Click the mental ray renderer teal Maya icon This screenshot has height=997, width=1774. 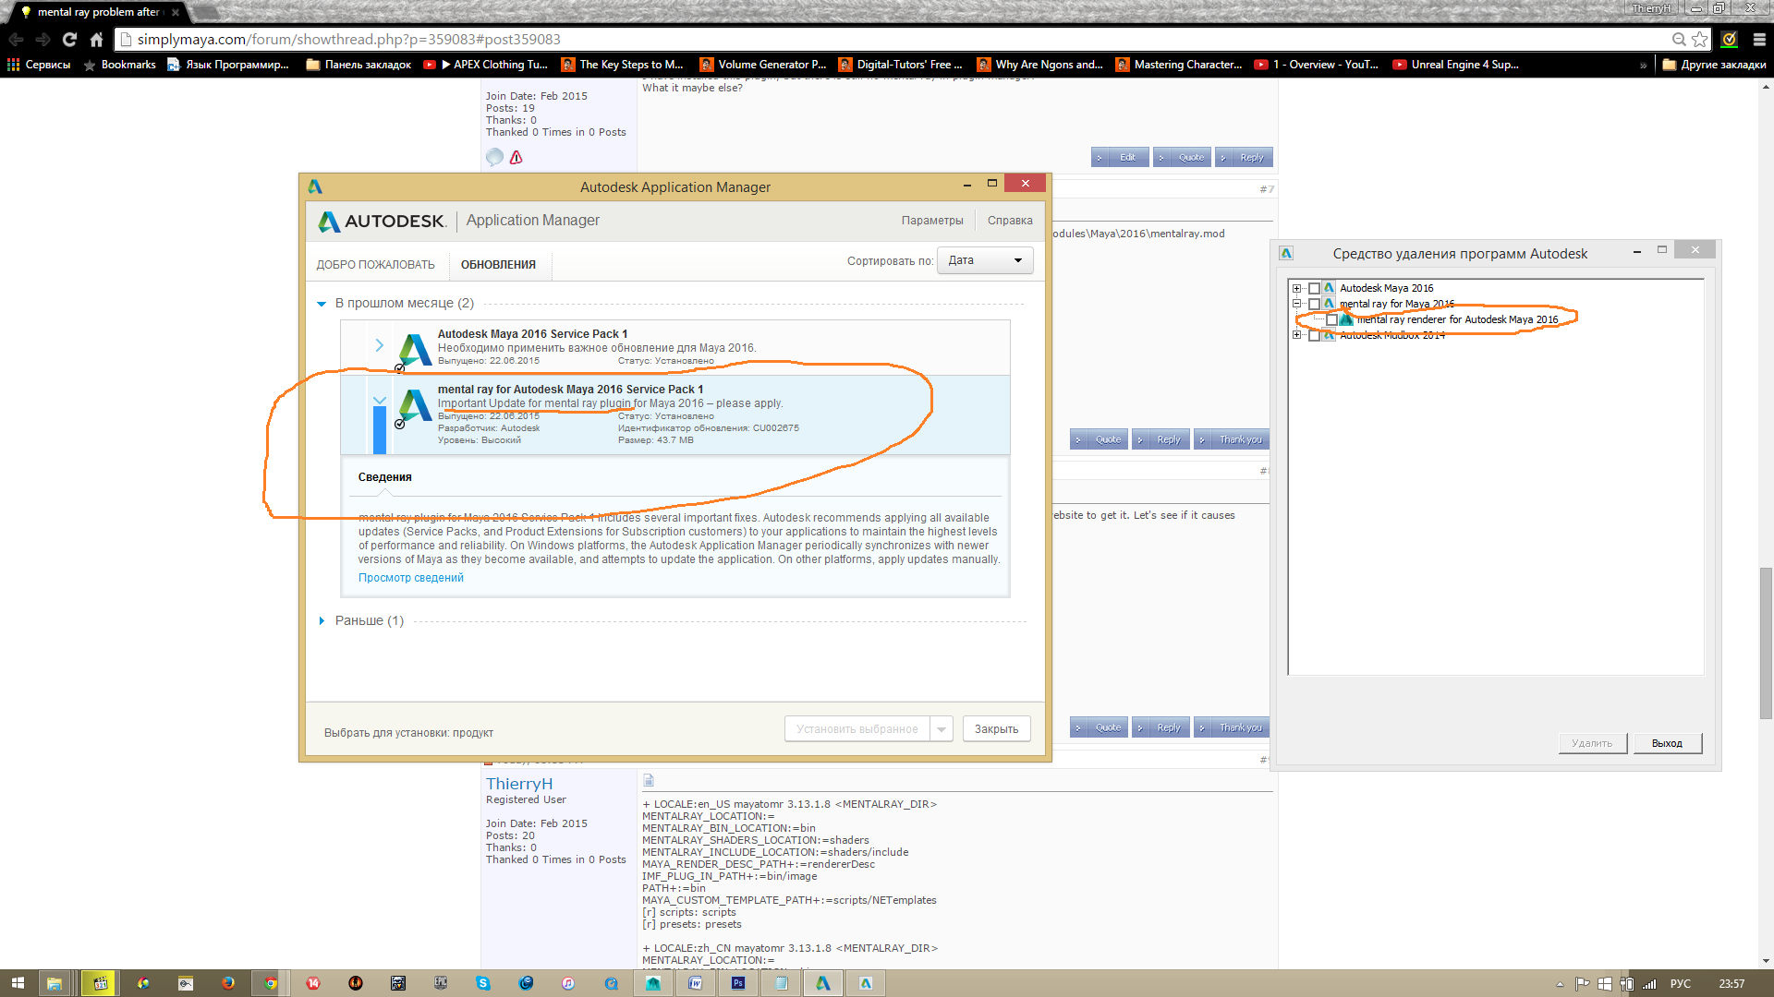1346,319
